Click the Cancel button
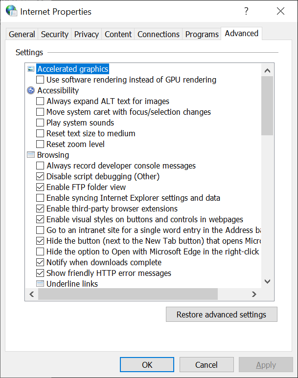Image resolution: width=298 pixels, height=378 pixels. tap(206, 365)
